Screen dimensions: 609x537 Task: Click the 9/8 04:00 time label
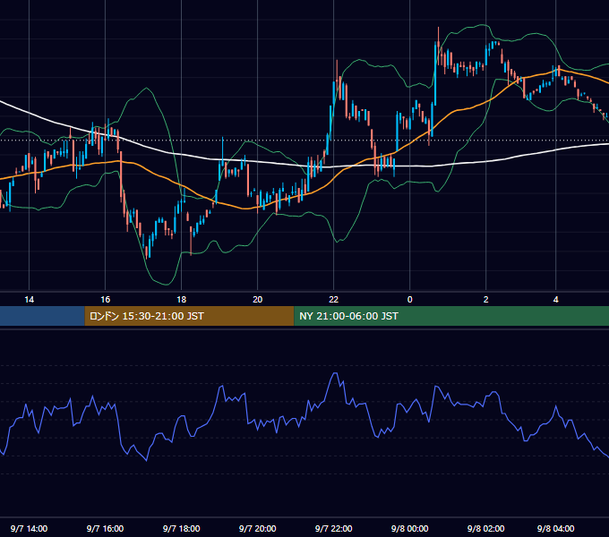coord(556,528)
